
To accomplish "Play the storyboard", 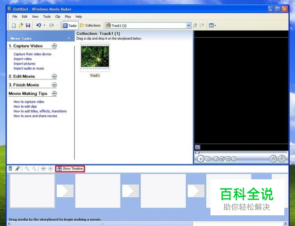I will pos(50,169).
